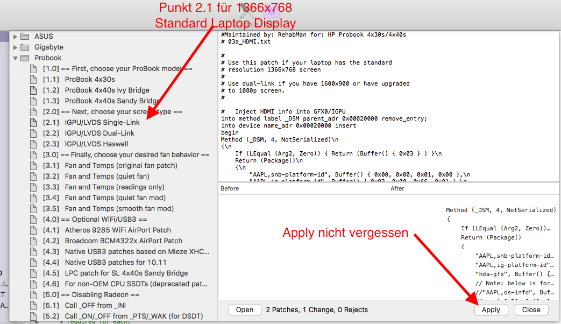Select patch [2.2] IGPU/LVDS Dual-Link
The height and width of the screenshot is (324, 561).
(x=113, y=133)
